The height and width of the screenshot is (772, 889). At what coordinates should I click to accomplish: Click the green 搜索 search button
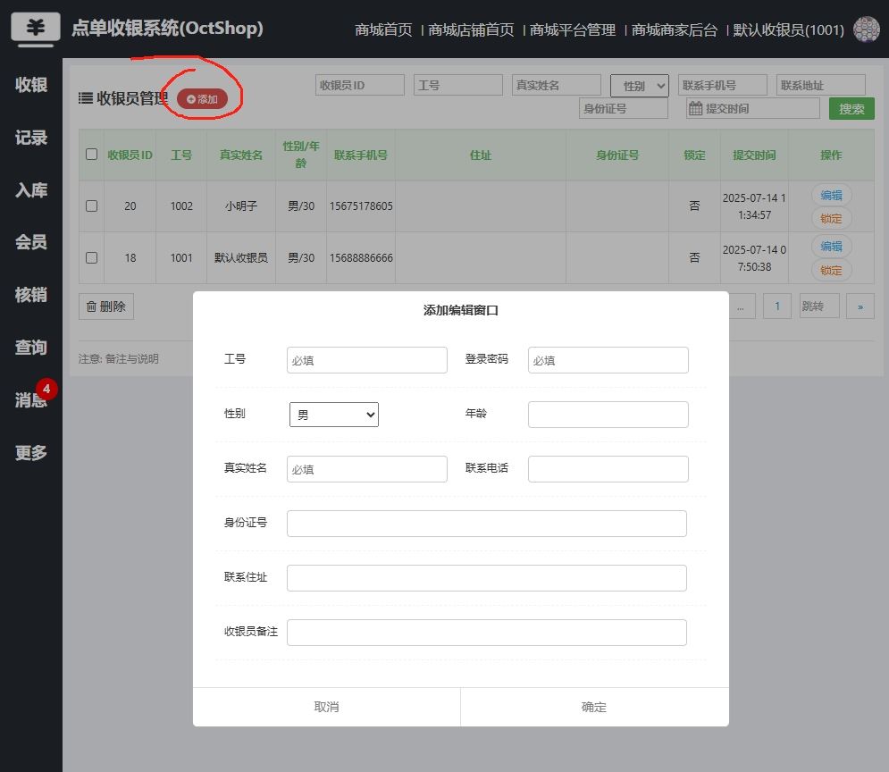pos(851,108)
